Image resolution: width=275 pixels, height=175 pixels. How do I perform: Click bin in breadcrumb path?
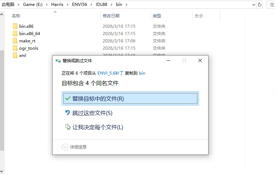pyautogui.click(x=119, y=5)
